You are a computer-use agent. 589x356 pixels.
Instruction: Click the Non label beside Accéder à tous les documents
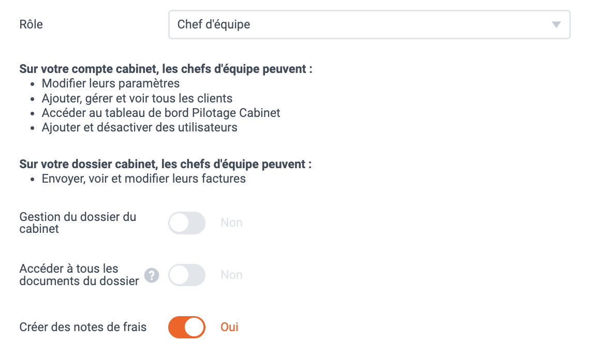click(231, 275)
